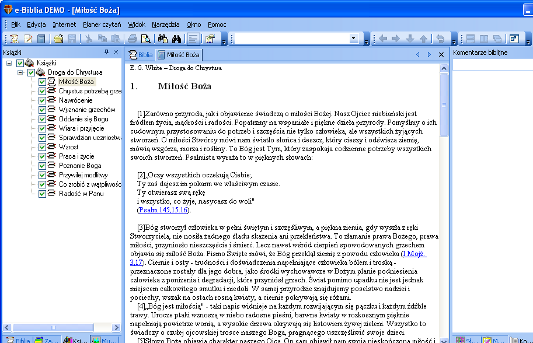The height and width of the screenshot is (343, 533).
Task: Click the document vertical scrollbar thumb
Action: click(444, 105)
